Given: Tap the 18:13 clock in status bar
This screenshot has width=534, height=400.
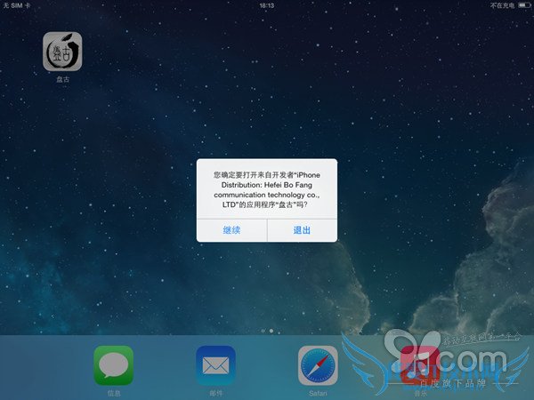Looking at the screenshot, I should pyautogui.click(x=267, y=5).
